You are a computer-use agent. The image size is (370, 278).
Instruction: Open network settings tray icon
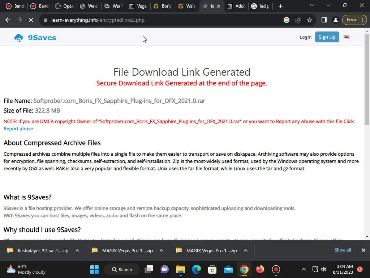(315, 269)
